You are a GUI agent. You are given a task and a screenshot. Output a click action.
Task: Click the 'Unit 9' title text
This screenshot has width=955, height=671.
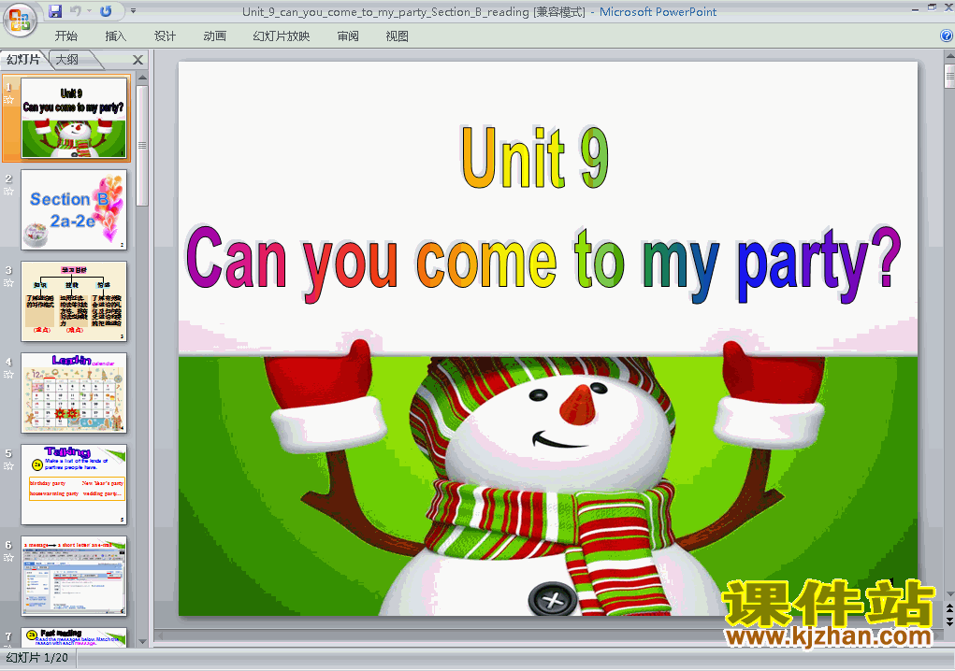click(x=535, y=158)
